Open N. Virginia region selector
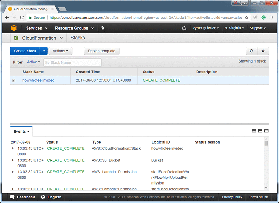The height and width of the screenshot is (203, 279). [234, 28]
